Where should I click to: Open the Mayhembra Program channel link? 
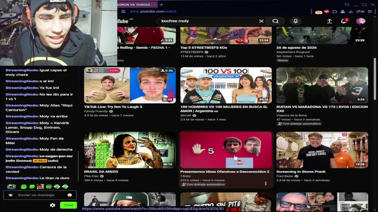(293, 52)
